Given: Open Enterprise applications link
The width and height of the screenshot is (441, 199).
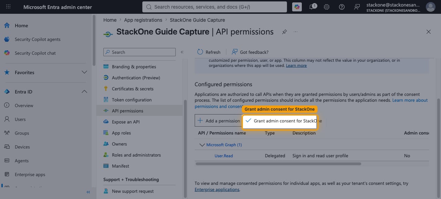Looking at the screenshot, I should click(x=217, y=190).
